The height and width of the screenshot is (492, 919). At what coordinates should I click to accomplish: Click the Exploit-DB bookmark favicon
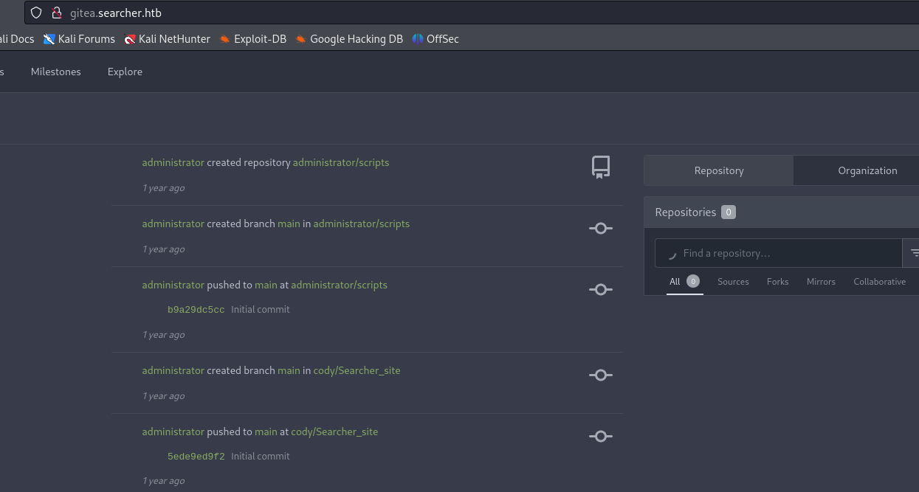(225, 39)
